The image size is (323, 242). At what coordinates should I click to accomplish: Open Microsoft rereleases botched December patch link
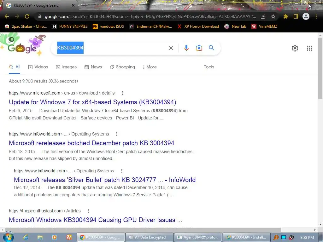91,143
